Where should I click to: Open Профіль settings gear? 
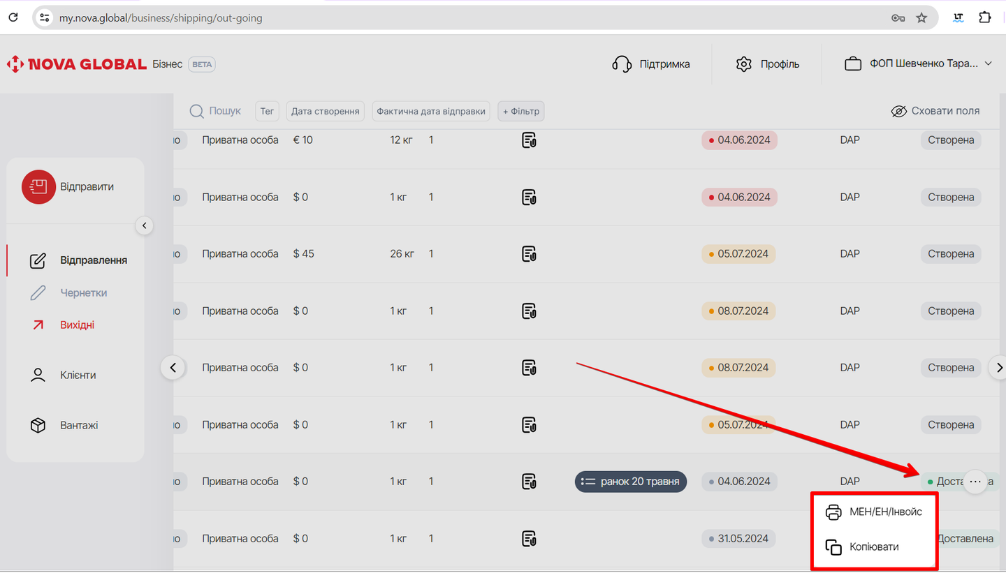coord(743,64)
